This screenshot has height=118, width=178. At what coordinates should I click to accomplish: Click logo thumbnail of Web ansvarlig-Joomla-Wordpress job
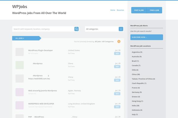[x=20, y=92]
